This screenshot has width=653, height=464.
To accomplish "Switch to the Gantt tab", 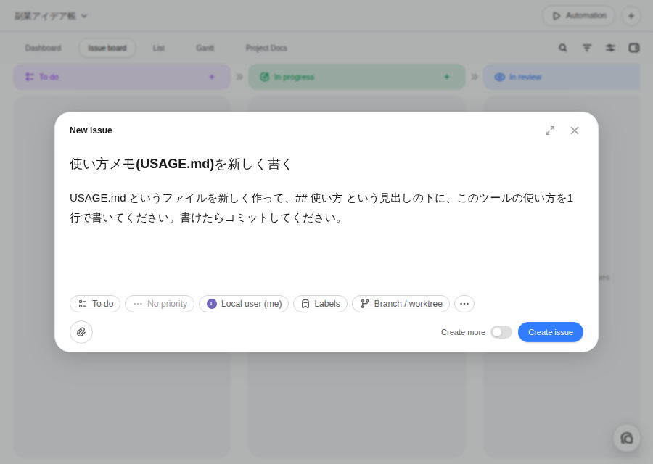I will (205, 49).
